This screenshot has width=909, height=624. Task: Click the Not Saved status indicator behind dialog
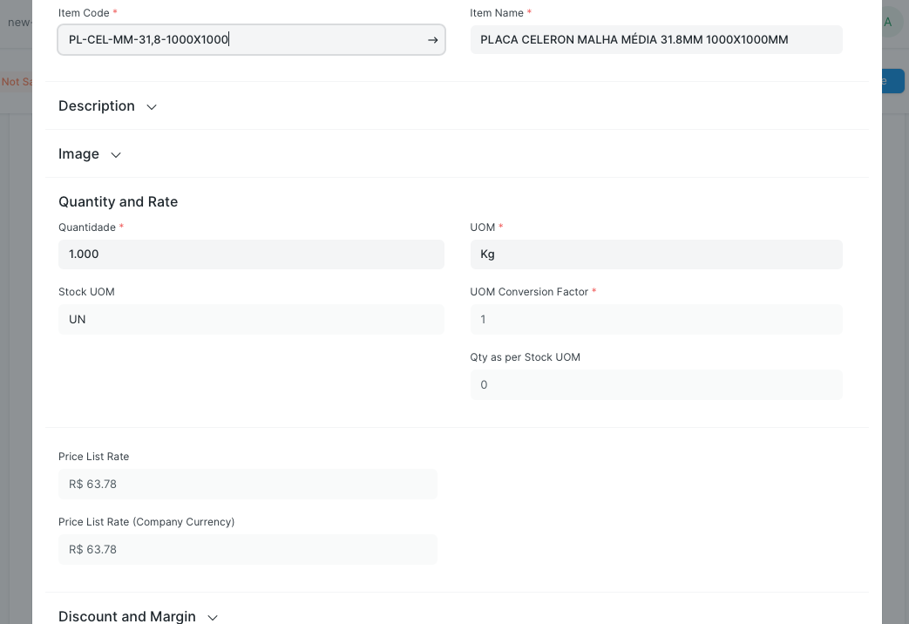coord(17,82)
